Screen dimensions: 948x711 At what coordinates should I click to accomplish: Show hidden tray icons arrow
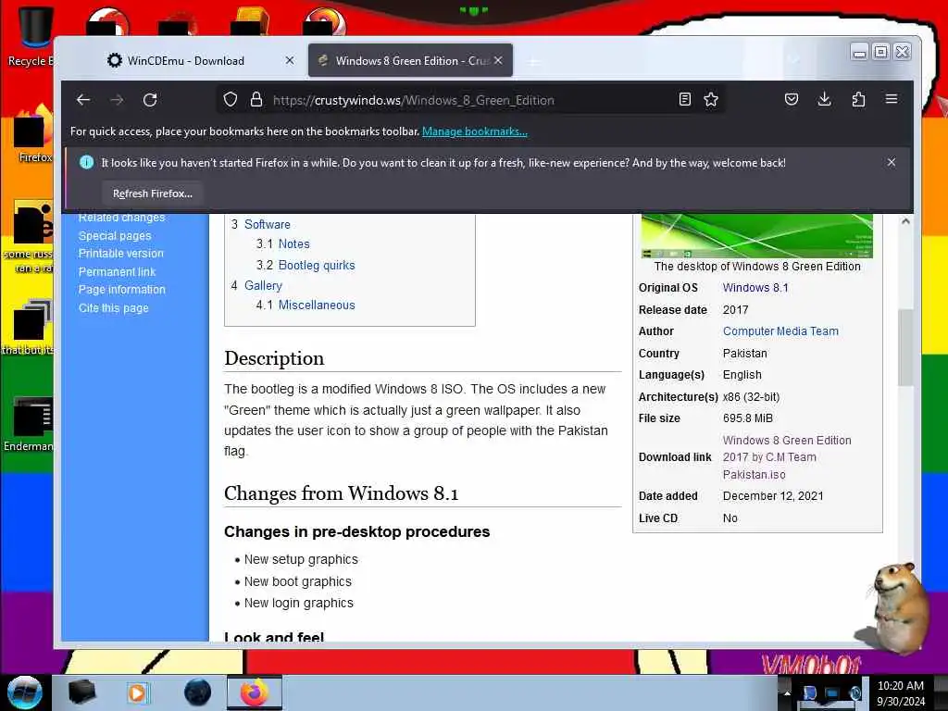tap(787, 692)
